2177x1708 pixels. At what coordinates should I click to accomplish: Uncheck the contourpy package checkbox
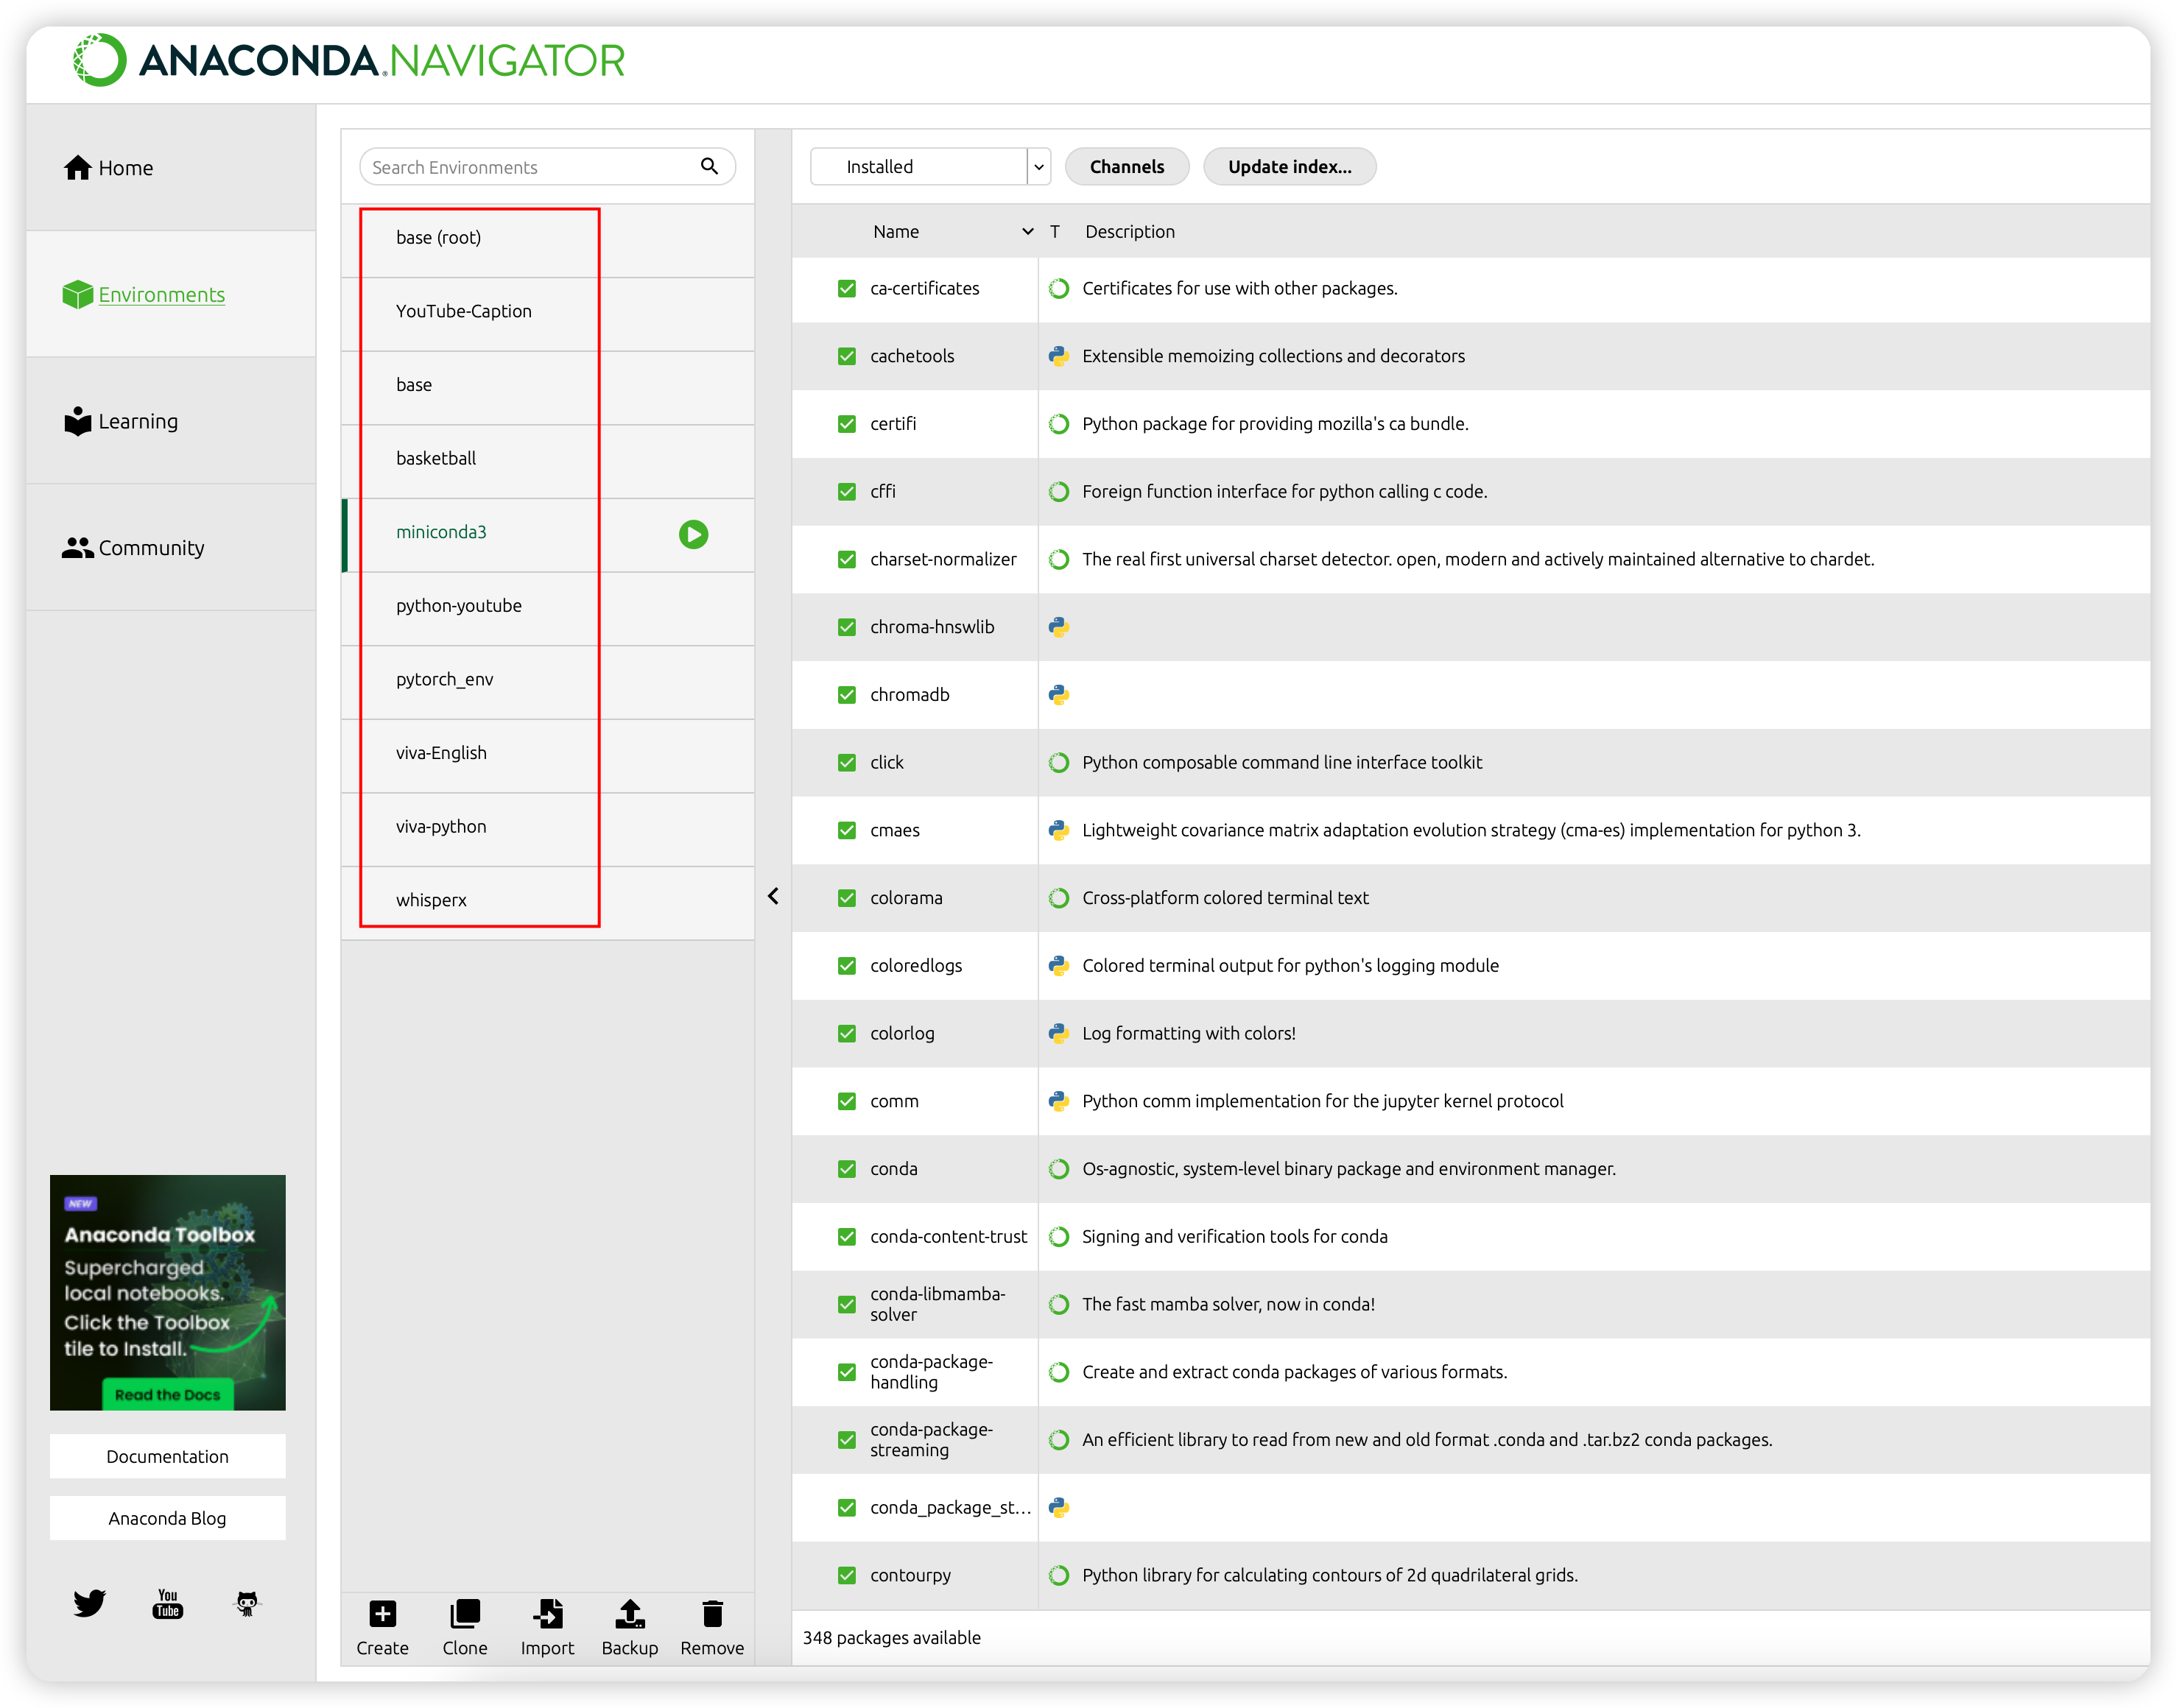tap(848, 1575)
